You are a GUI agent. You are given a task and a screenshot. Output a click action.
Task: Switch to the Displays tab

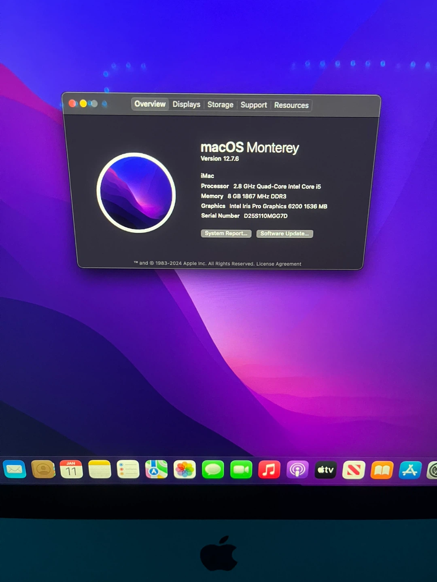(x=186, y=104)
